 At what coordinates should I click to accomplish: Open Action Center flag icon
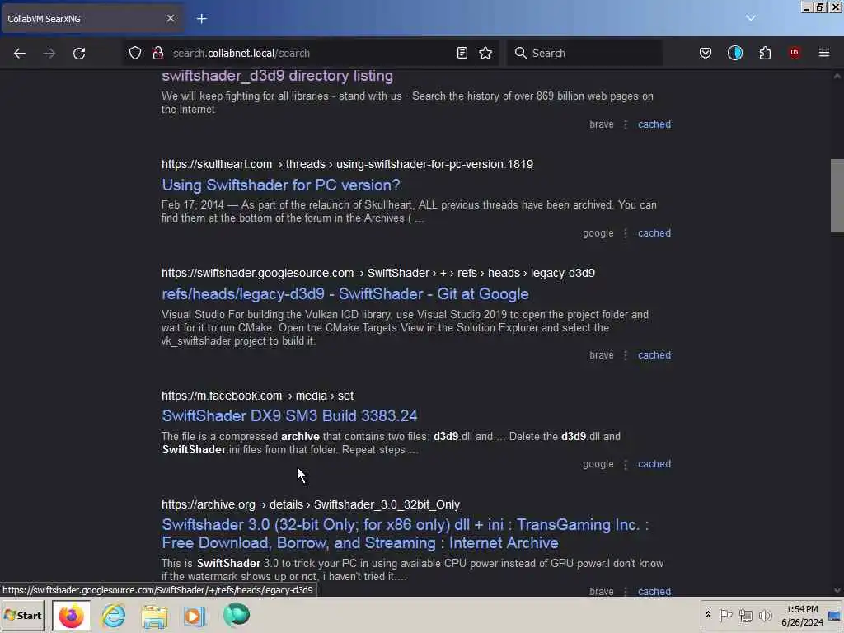tap(725, 615)
